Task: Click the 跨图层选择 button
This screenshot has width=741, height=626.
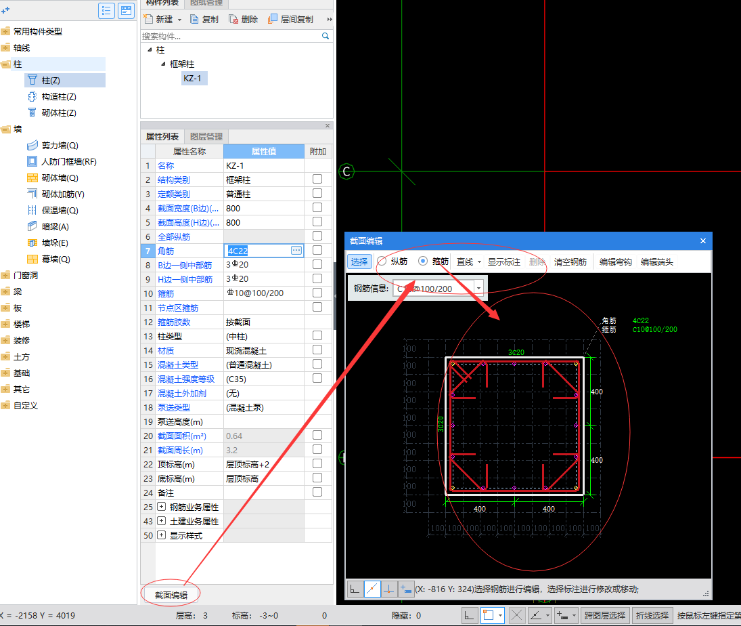Action: pyautogui.click(x=605, y=615)
